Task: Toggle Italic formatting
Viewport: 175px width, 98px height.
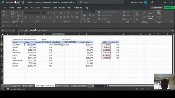Action: [x=29, y=17]
